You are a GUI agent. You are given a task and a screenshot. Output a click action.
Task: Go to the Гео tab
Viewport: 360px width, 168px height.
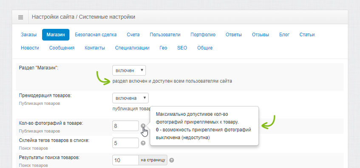tap(163, 48)
